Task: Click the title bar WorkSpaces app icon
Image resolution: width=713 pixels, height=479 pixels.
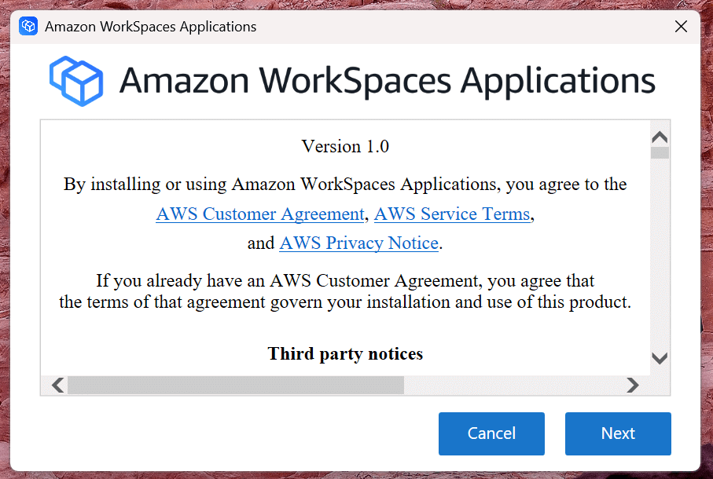Action: click(x=28, y=26)
